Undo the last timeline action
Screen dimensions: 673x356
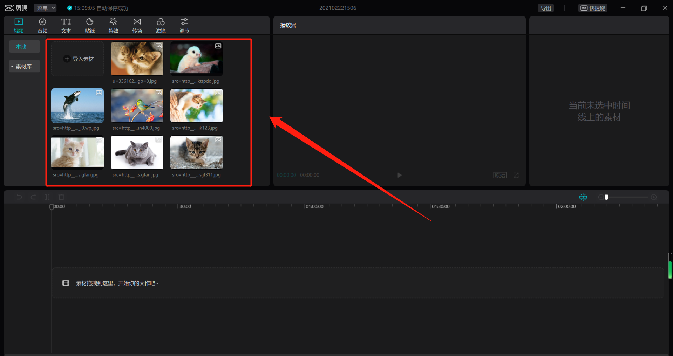pos(19,197)
